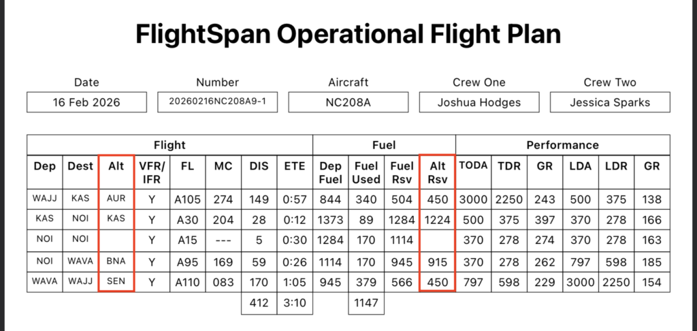Image resolution: width=697 pixels, height=331 pixels.
Task: Click the A105 flight level cell
Action: click(187, 200)
